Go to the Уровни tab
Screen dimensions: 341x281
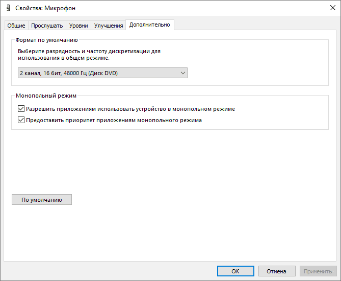coord(78,26)
